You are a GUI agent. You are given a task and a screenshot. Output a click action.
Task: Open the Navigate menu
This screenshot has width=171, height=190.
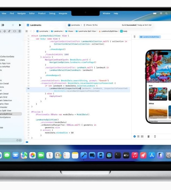(21, 13)
